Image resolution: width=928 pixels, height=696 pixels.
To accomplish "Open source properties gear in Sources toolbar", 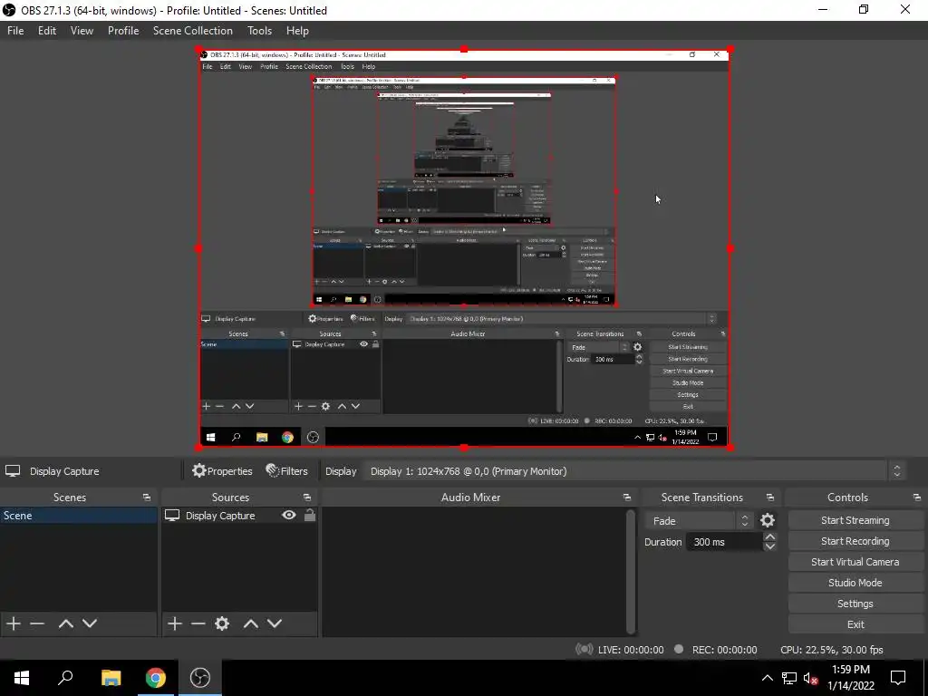I will (222, 623).
